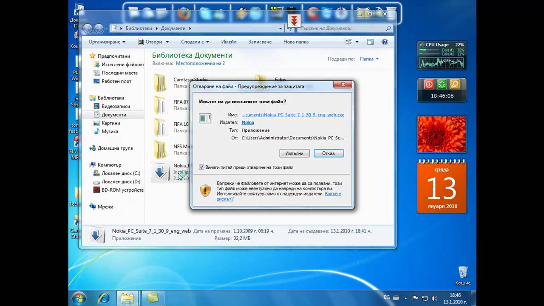Viewport: 544px width, 306px height.
Task: Click the Записване toolbar item
Action: click(260, 42)
